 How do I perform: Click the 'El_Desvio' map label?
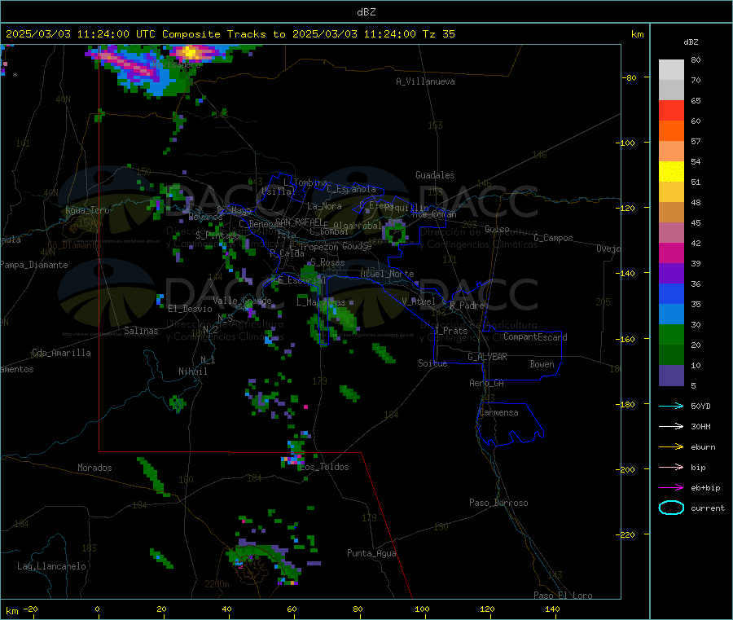(x=190, y=309)
